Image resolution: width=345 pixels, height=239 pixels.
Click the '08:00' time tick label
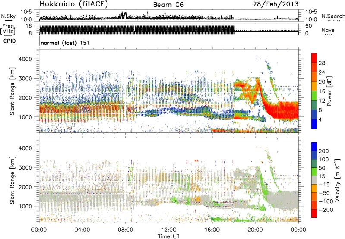click(125, 230)
